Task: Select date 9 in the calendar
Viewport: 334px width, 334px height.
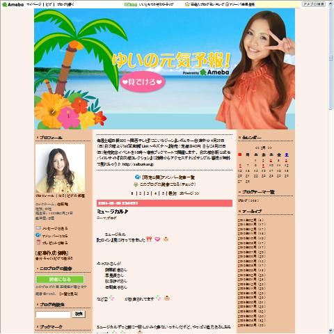Action: 263,166
